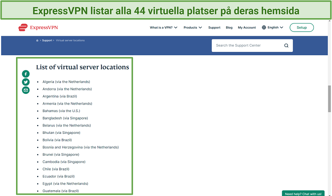This screenshot has width=332, height=196.
Task: Select Ecuador (via Brazil) entry
Action: pyautogui.click(x=58, y=176)
